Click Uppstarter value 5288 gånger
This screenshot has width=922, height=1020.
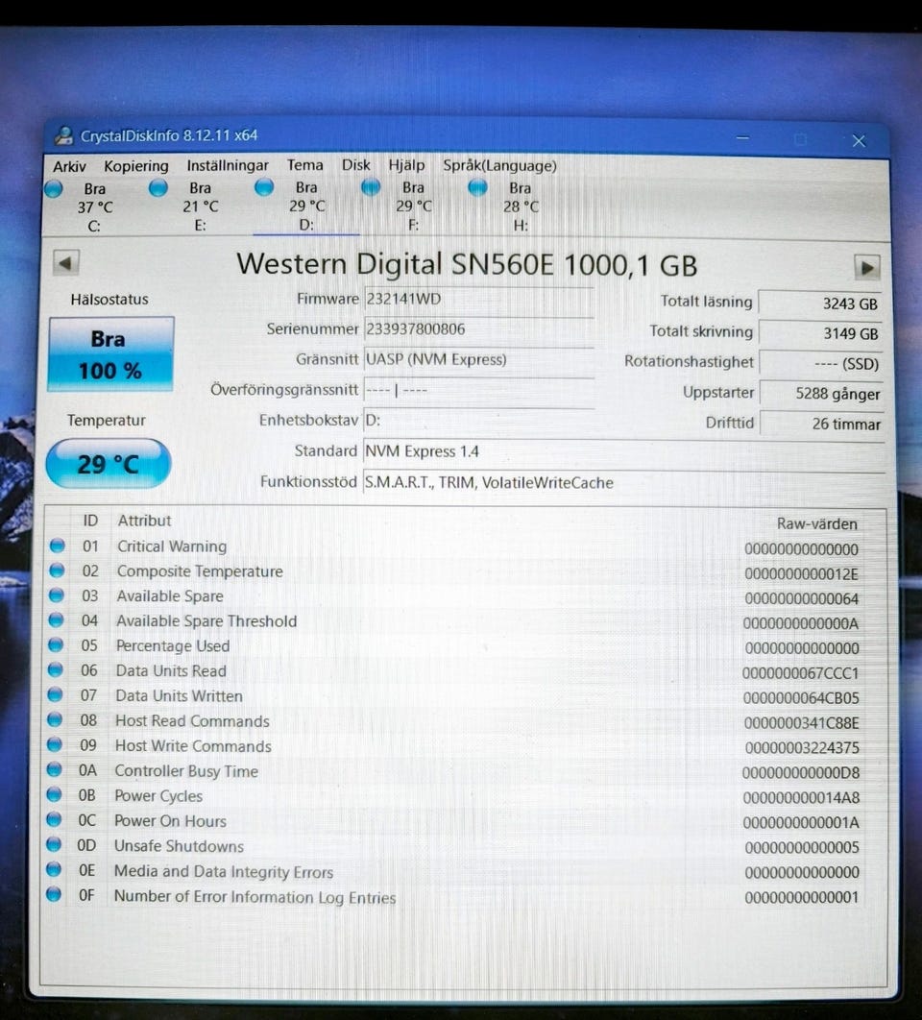click(821, 394)
